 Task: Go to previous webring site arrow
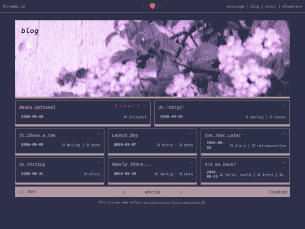tap(124, 192)
